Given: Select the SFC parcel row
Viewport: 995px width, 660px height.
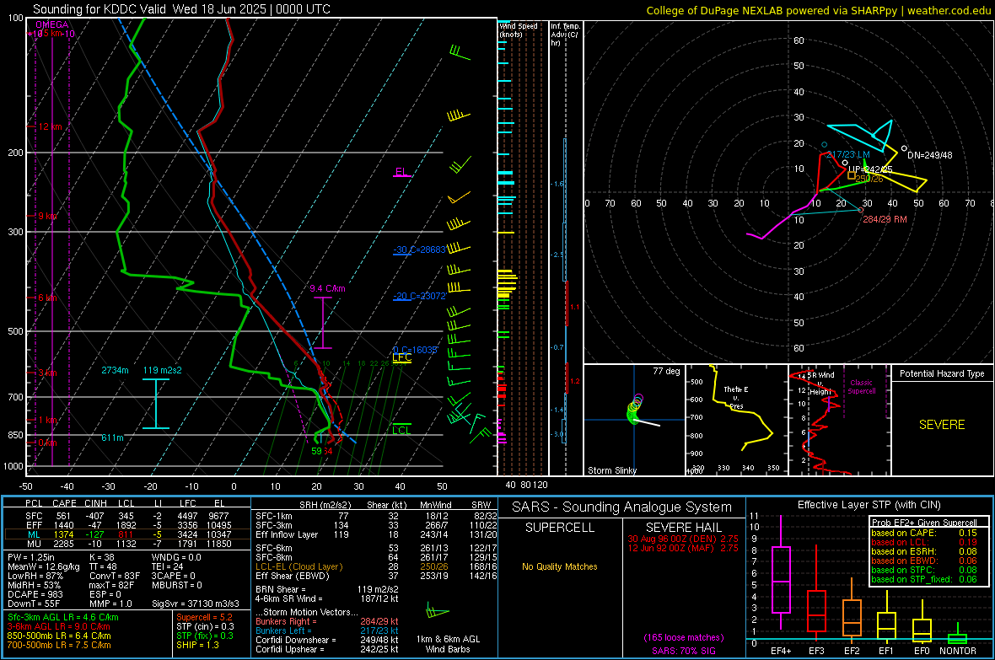Looking at the screenshot, I should [x=127, y=516].
